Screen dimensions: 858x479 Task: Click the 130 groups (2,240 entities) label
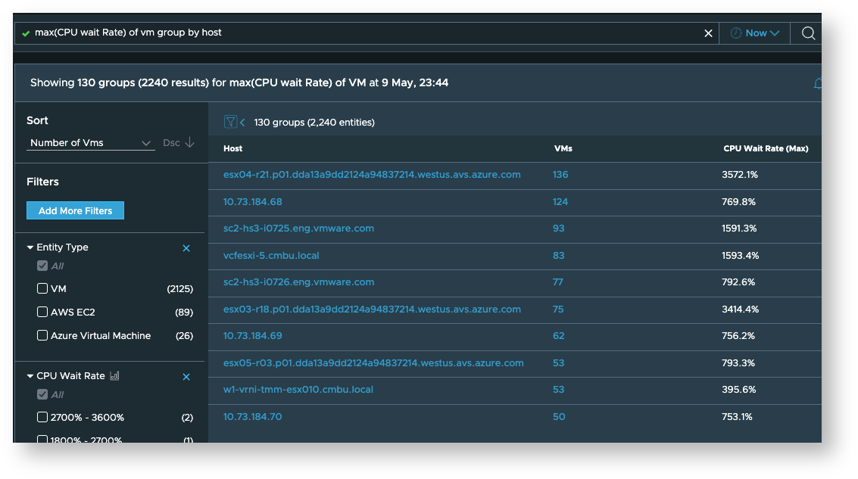point(314,123)
